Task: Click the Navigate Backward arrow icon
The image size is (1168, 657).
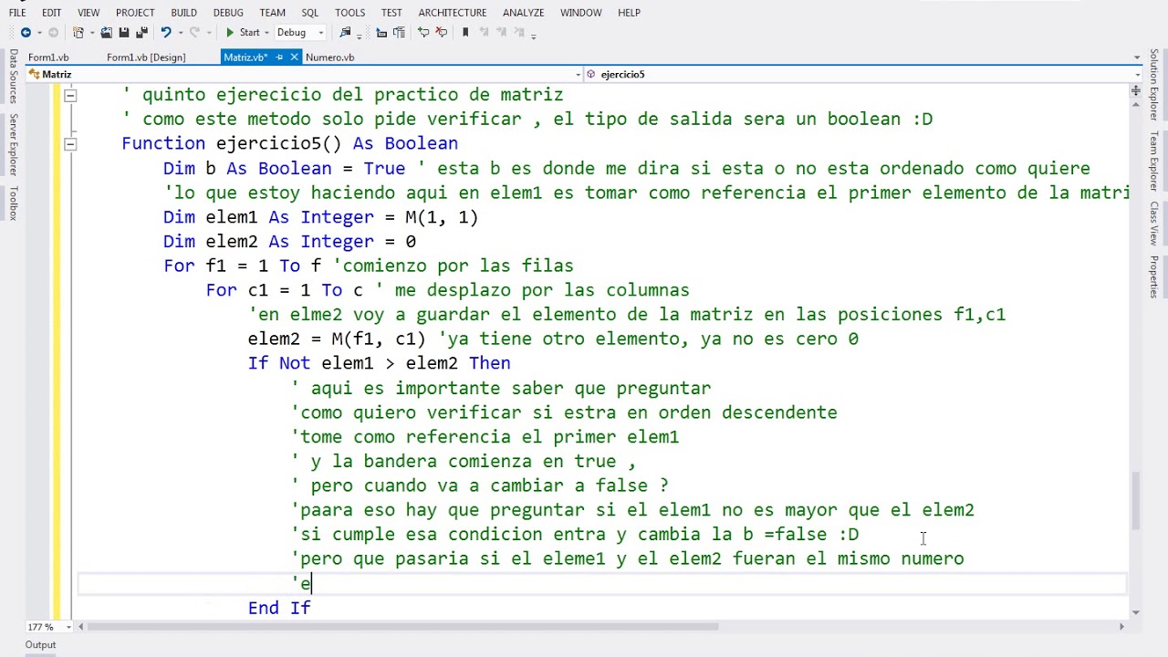Action: coord(26,32)
